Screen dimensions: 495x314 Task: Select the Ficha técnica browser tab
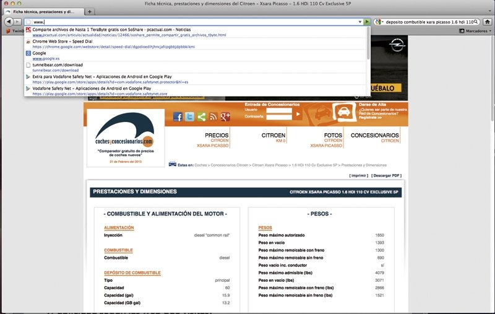click(x=44, y=12)
